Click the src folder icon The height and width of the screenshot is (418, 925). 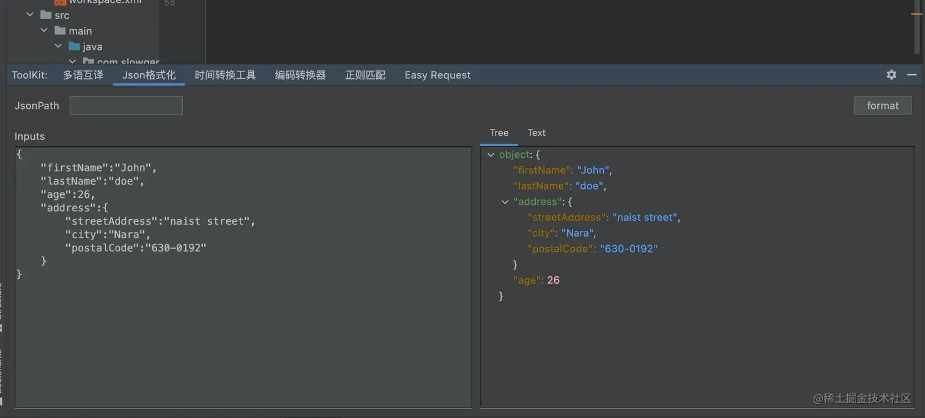46,15
